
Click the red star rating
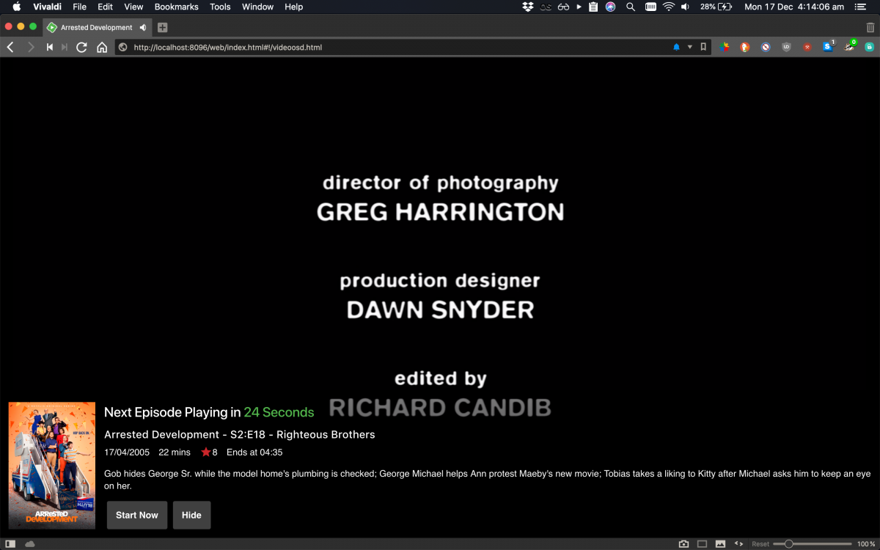206,452
